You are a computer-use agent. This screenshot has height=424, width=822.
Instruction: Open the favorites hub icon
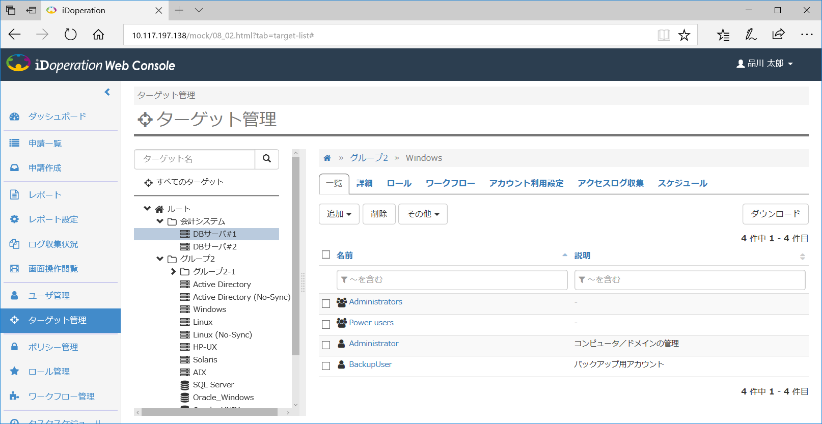point(723,35)
